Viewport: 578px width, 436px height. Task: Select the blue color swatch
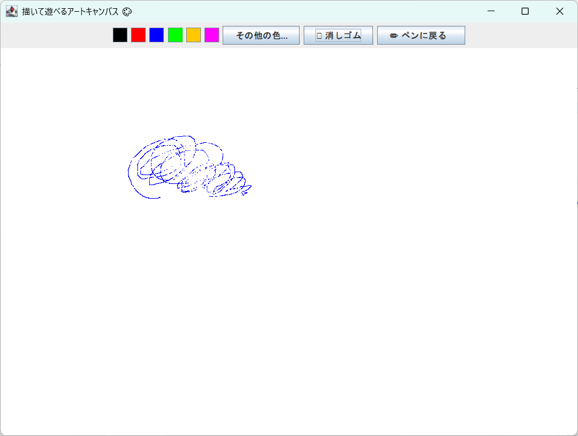click(x=155, y=35)
